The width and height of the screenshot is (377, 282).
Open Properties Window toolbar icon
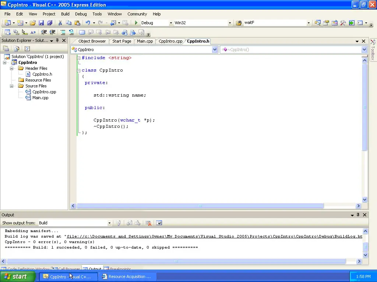coord(326,23)
